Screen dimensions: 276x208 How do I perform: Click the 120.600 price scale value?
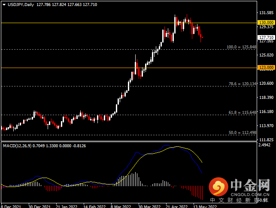tap(266, 83)
